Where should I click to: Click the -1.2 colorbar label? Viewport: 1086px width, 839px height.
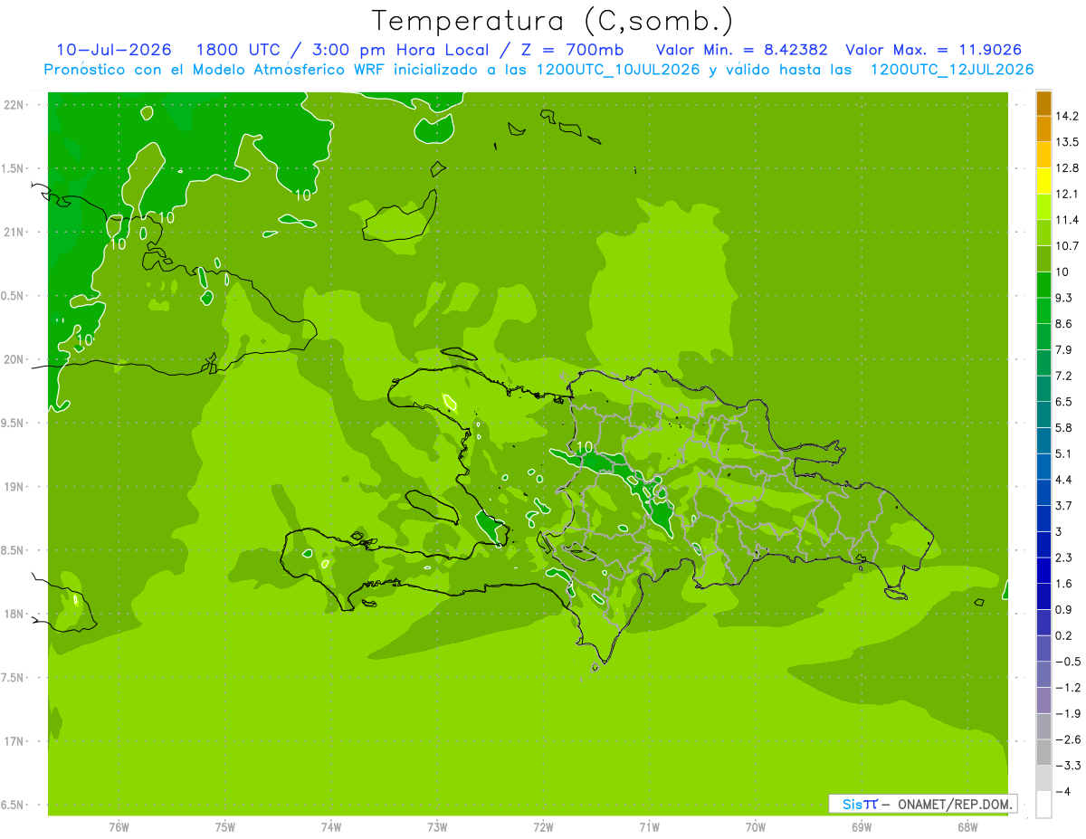[x=1067, y=687]
